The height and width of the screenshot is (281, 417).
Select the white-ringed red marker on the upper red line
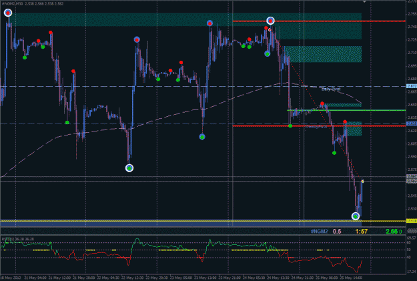(x=270, y=21)
